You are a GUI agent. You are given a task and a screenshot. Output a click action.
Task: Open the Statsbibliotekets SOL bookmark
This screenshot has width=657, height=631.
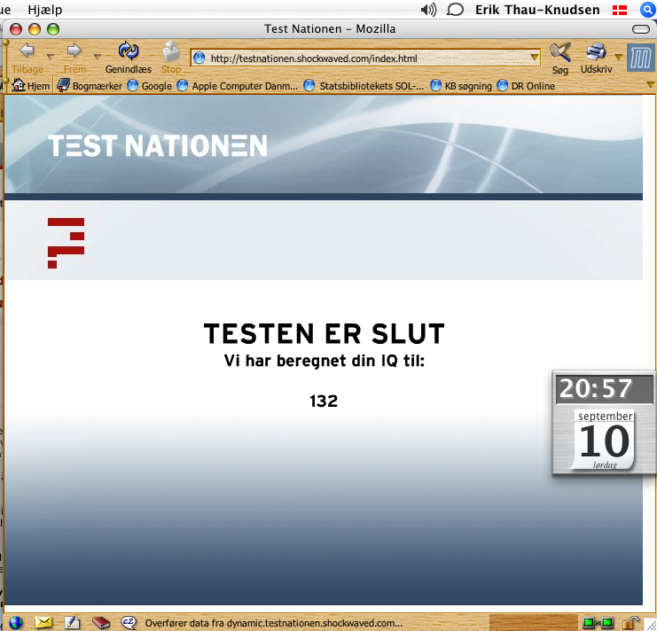pyautogui.click(x=364, y=85)
